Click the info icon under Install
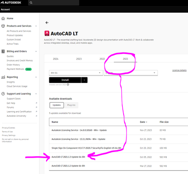The height and width of the screenshot is (174, 188). [x=68, y=84]
